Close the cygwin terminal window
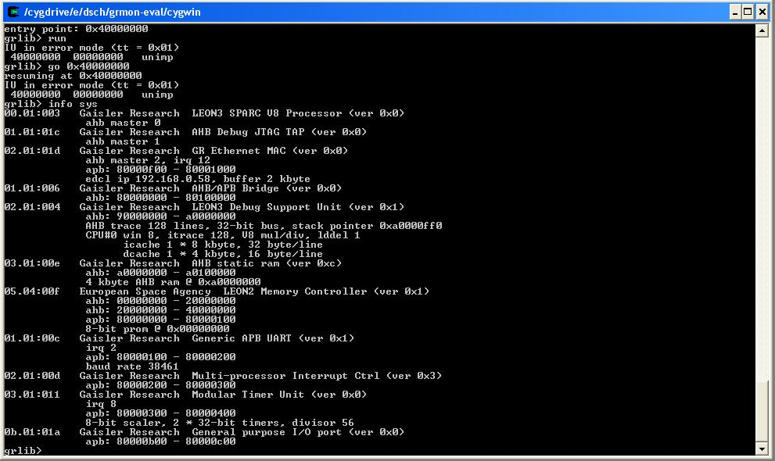The height and width of the screenshot is (461, 775). point(762,13)
